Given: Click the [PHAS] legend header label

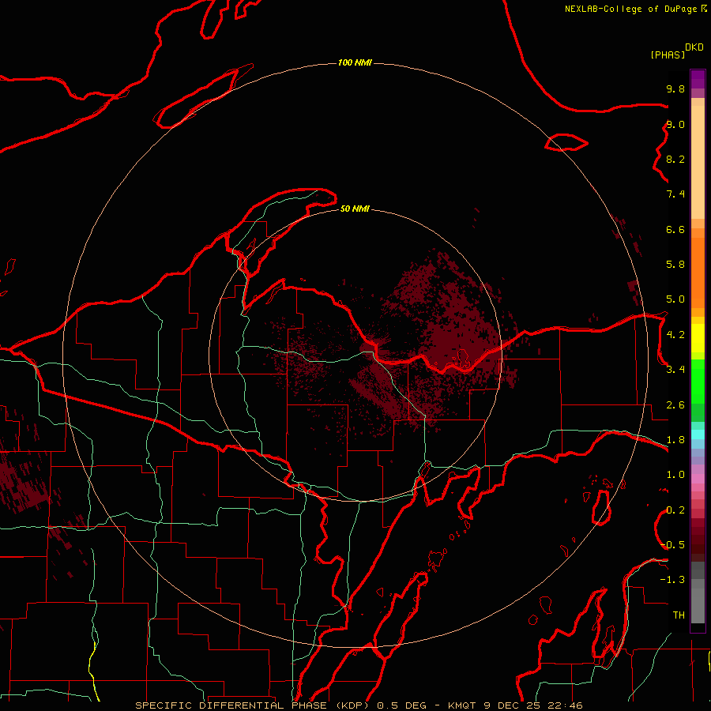Looking at the screenshot, I should (x=668, y=55).
